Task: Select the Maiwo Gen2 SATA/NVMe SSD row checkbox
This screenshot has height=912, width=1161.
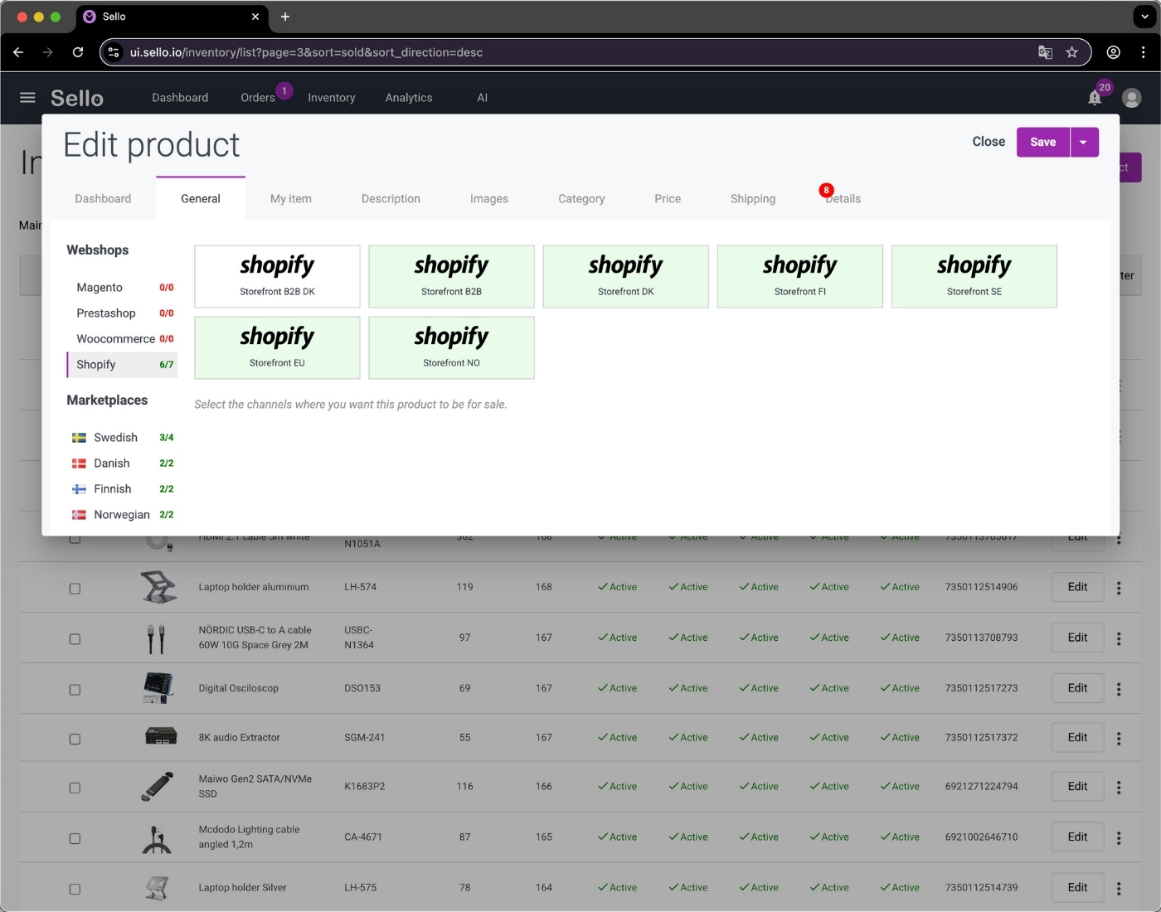Action: 75,788
